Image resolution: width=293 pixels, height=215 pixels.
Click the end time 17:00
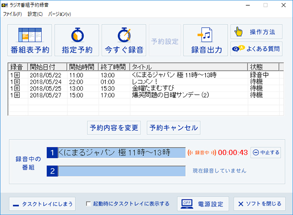click(x=107, y=95)
